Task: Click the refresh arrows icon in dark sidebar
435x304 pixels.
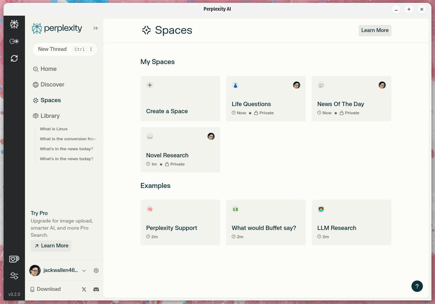Action: tap(14, 58)
